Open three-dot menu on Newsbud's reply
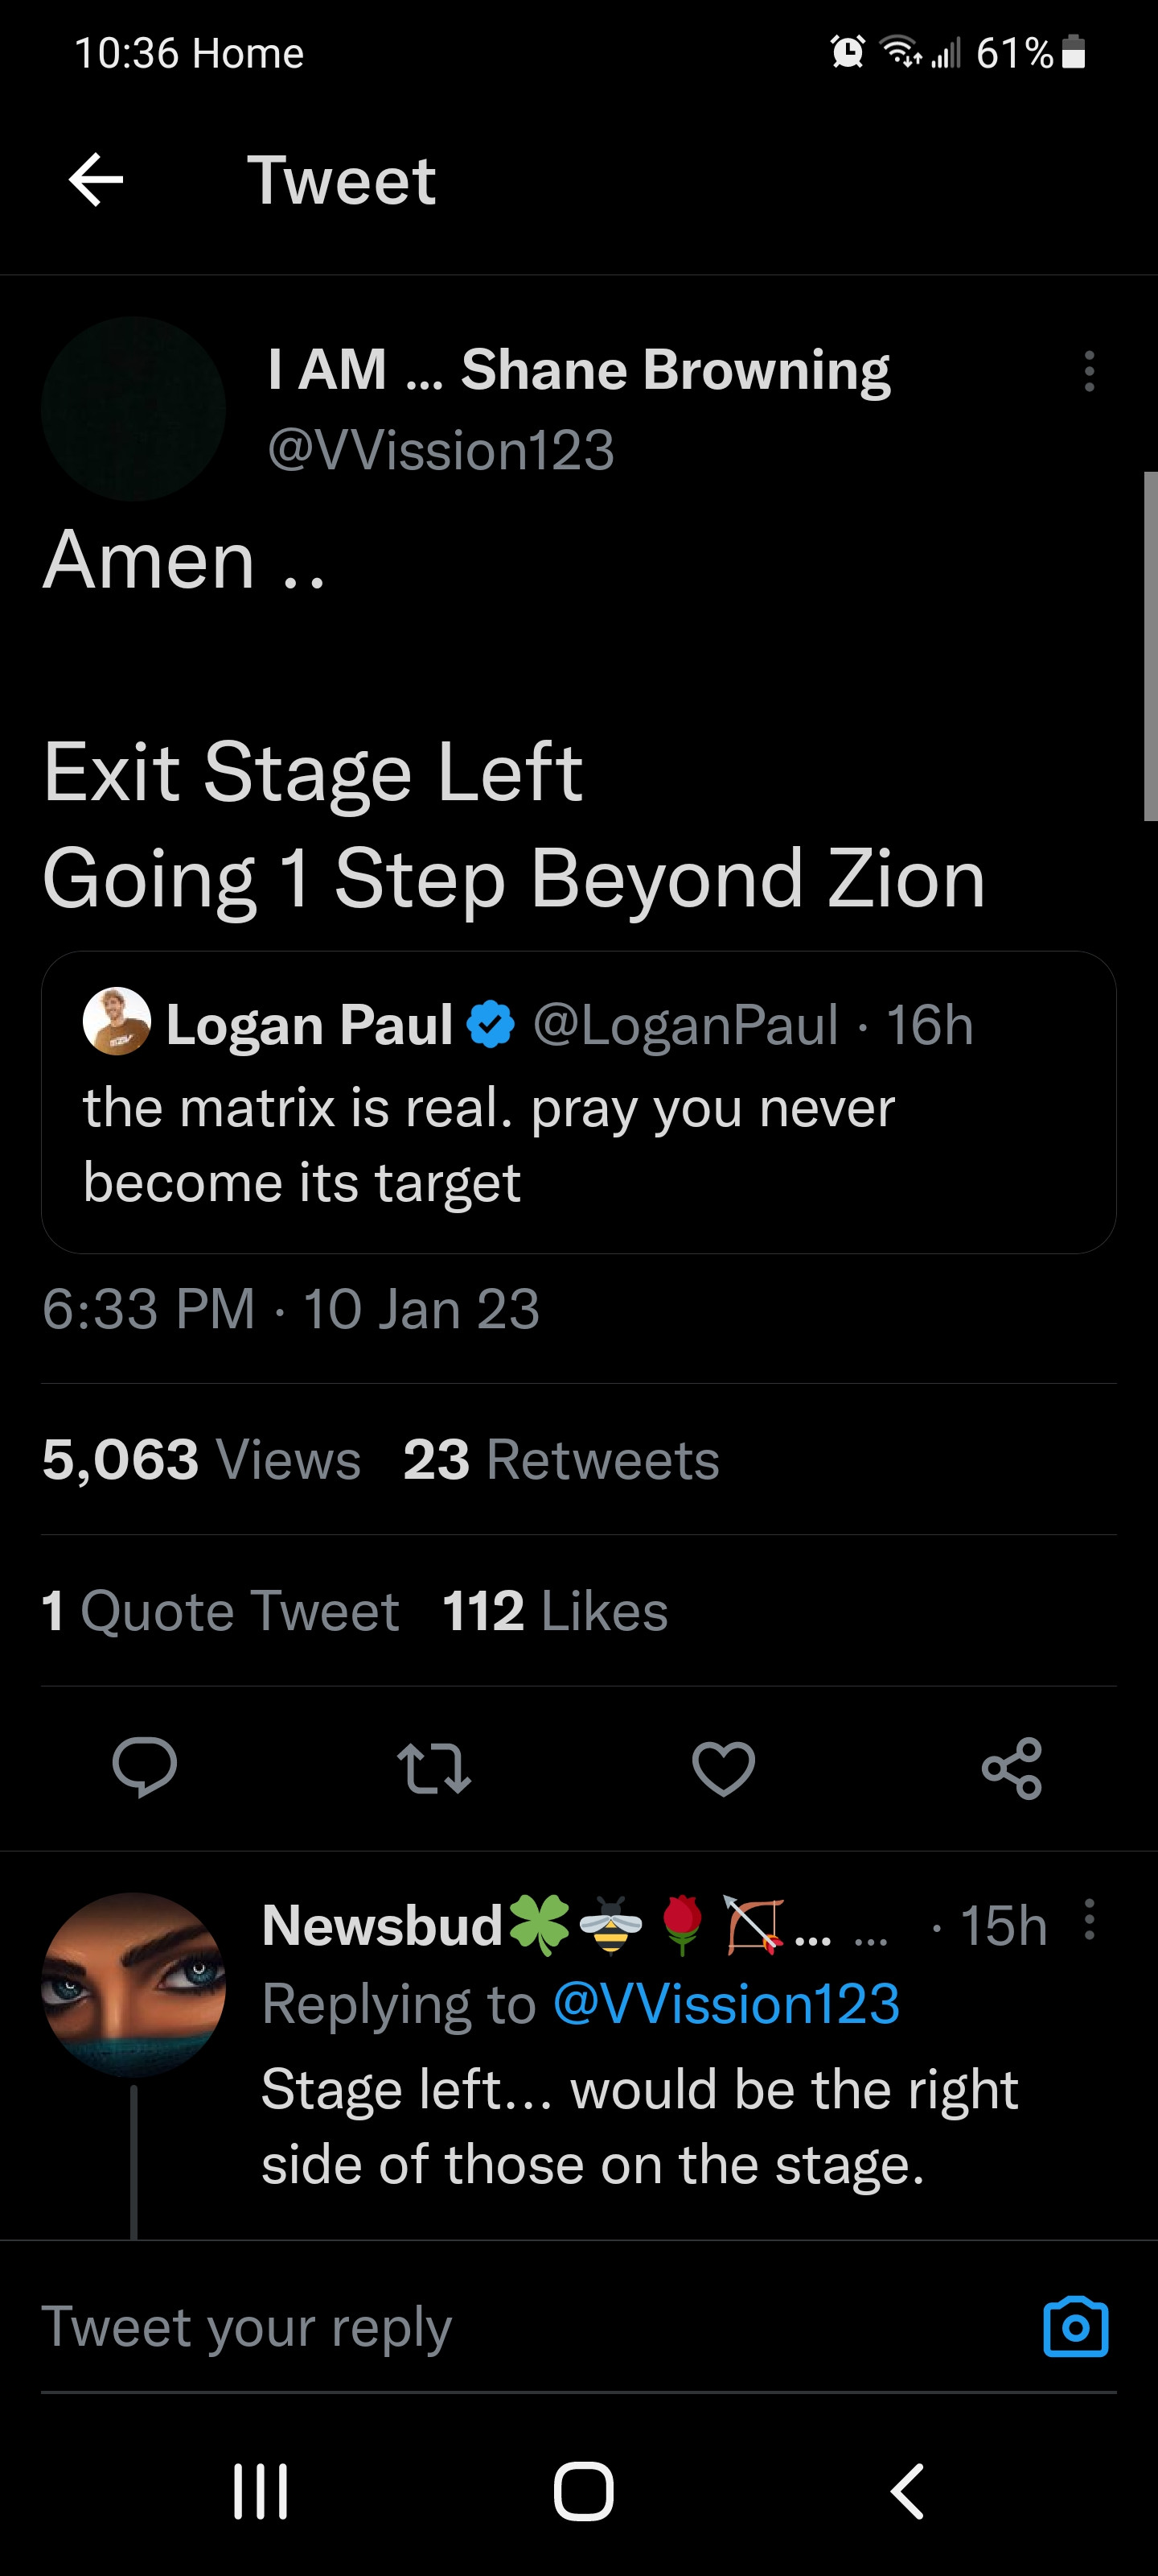The width and height of the screenshot is (1158, 2576). point(1089,1919)
